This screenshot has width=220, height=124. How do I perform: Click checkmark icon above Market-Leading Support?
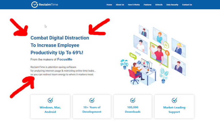coord(174,100)
